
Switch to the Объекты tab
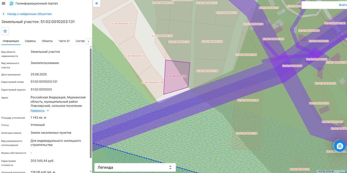47,41
